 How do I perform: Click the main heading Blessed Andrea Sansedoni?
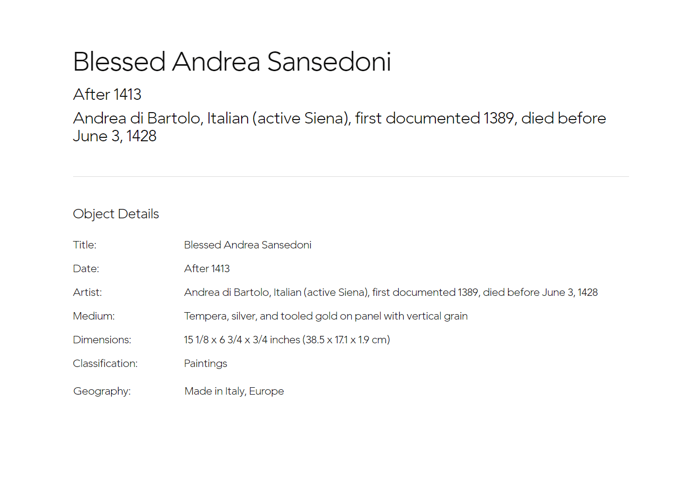tap(232, 62)
